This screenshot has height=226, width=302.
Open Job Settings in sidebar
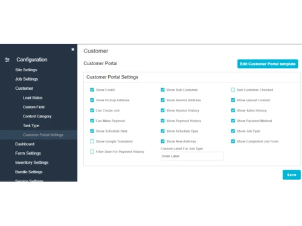pos(27,79)
